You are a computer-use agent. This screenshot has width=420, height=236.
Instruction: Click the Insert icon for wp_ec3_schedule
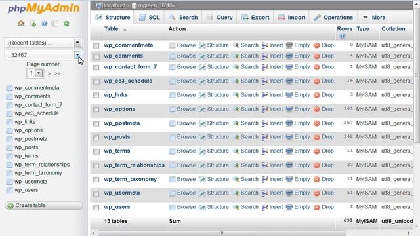[265, 81]
